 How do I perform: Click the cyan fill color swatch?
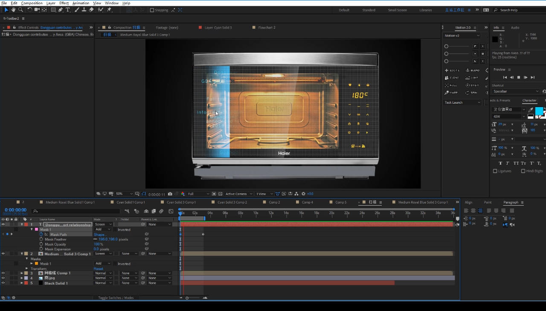click(539, 111)
